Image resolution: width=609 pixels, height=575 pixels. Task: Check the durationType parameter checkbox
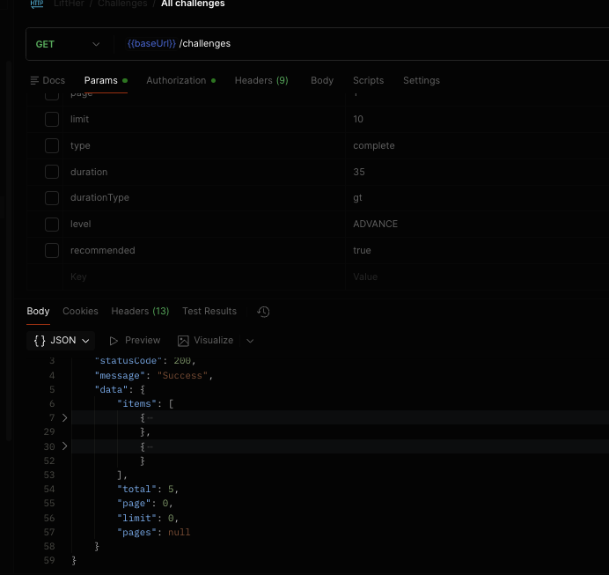point(52,198)
